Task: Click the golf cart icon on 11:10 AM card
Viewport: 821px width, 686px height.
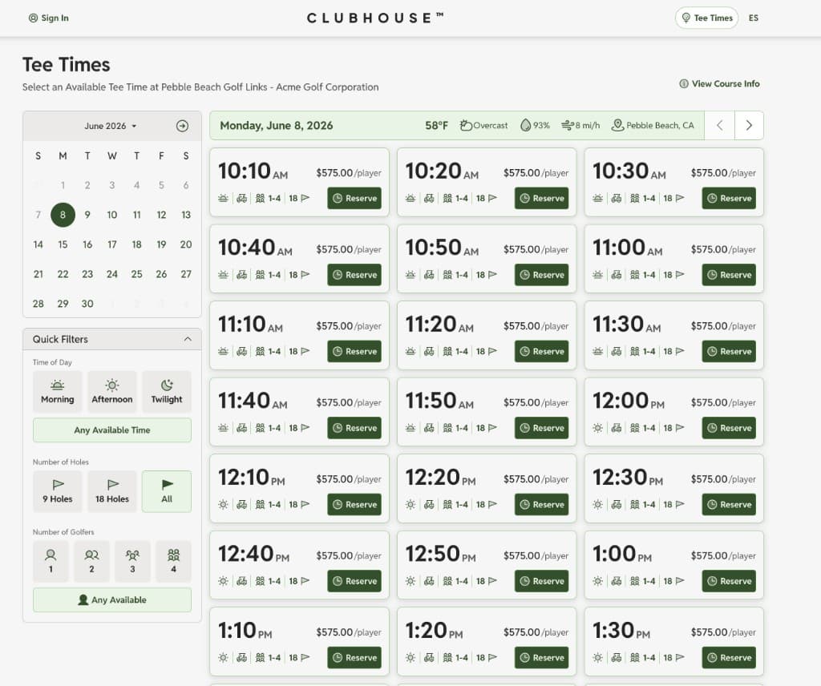Action: click(x=241, y=352)
